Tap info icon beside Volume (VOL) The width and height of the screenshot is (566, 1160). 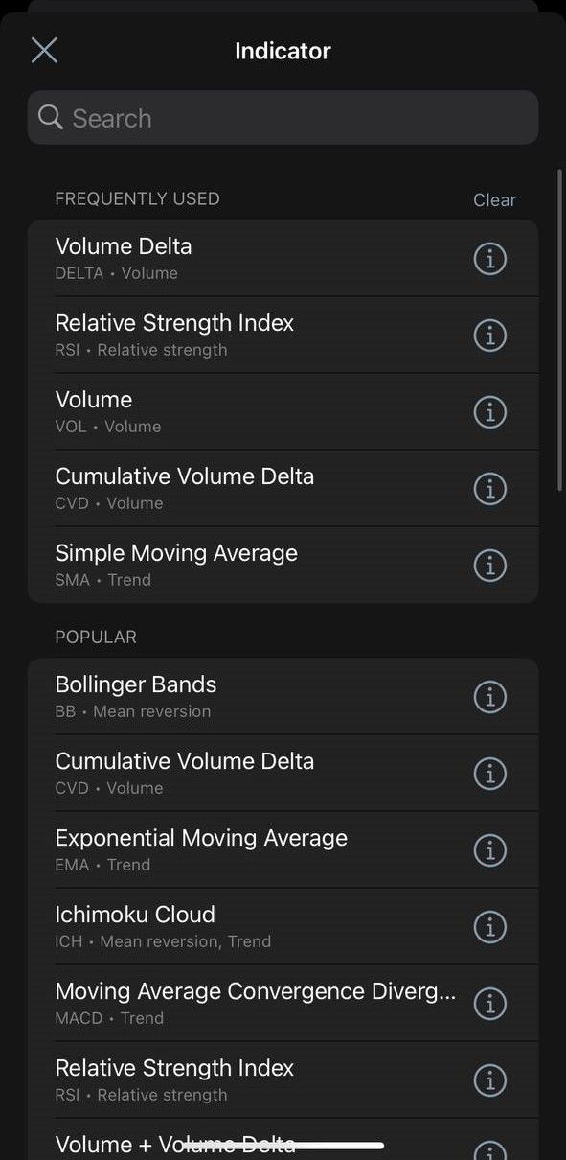489,411
